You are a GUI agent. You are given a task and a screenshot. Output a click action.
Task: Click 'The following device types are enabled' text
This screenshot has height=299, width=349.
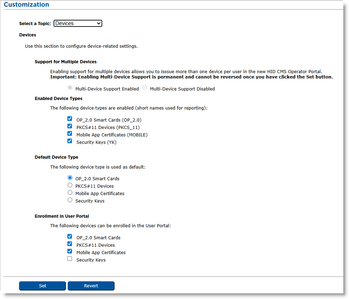click(x=129, y=108)
